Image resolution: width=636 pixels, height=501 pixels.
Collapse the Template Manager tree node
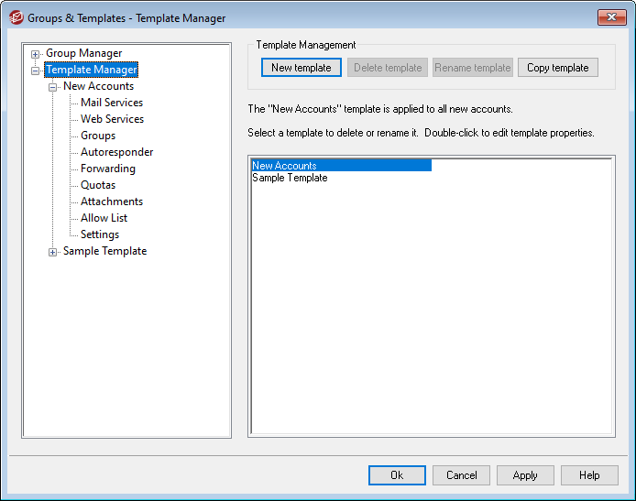[x=36, y=71]
